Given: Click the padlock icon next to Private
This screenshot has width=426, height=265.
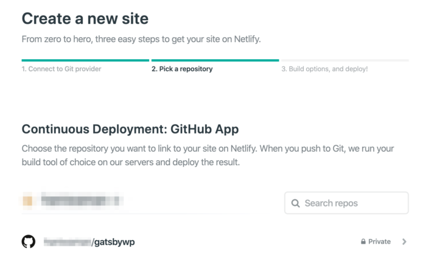Looking at the screenshot, I should (x=363, y=242).
